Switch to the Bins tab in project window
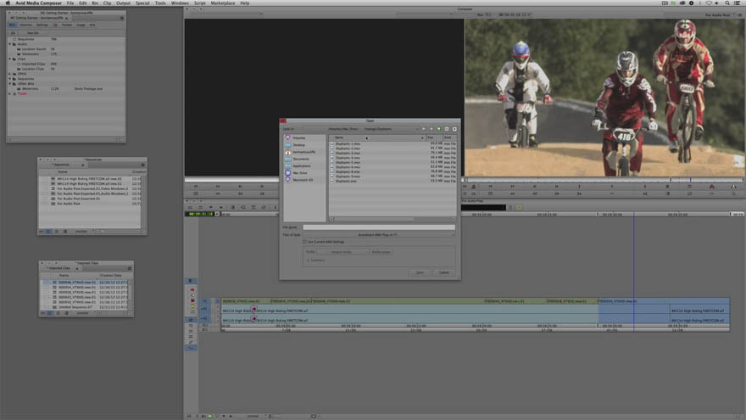 13,25
